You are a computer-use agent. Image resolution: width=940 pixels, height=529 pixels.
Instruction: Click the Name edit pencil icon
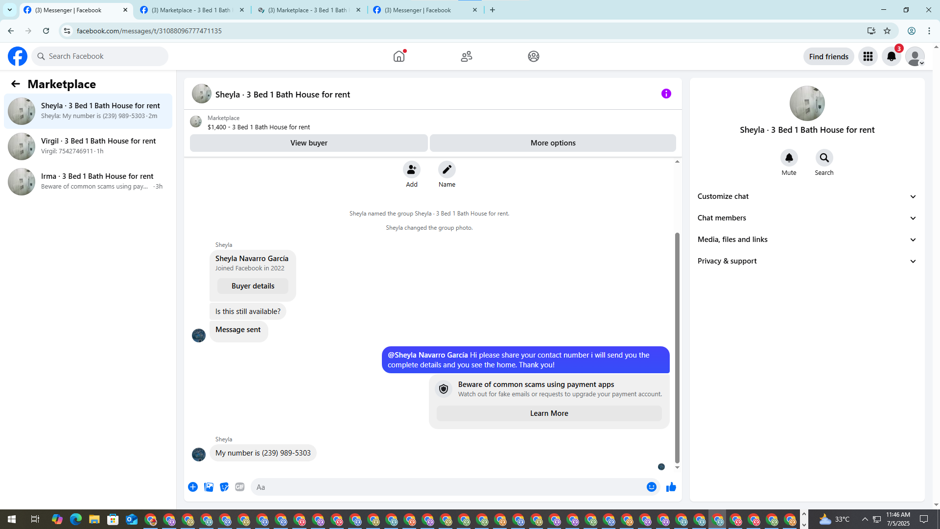click(446, 169)
